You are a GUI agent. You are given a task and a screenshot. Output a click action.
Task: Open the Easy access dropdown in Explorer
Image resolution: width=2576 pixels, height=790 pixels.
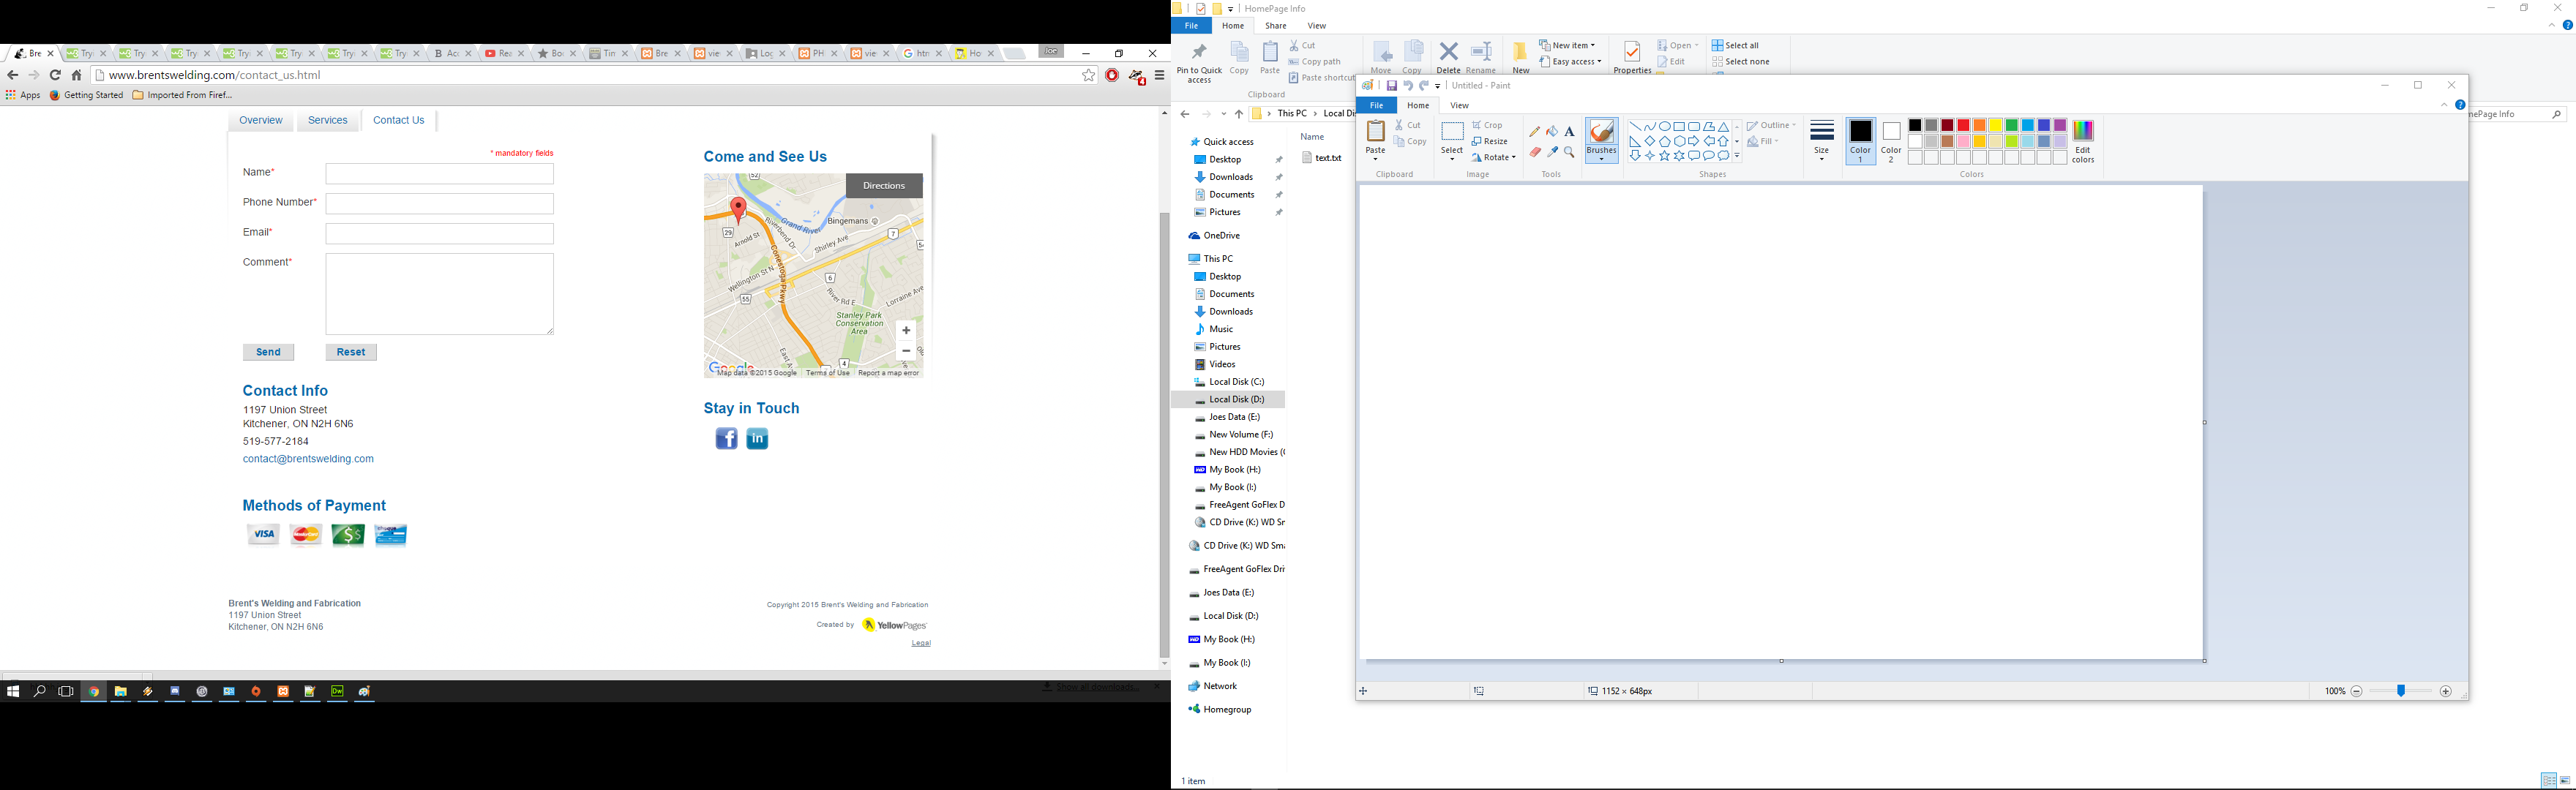1570,62
